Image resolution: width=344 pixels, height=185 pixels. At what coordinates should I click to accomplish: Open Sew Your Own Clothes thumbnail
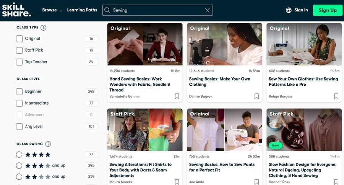click(304, 44)
